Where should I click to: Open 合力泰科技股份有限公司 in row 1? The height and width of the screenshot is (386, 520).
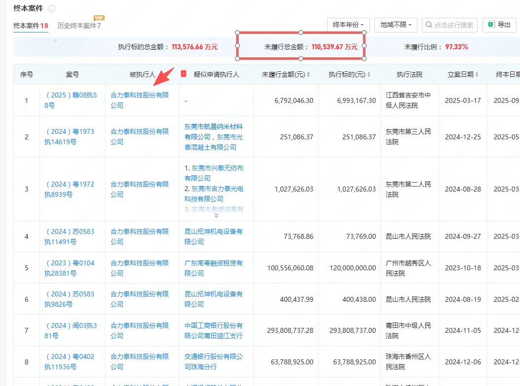[x=140, y=100]
